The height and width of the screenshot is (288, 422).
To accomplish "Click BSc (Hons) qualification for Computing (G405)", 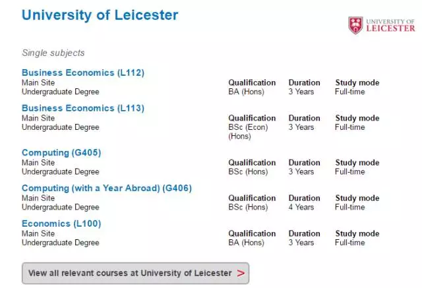I will tap(248, 172).
